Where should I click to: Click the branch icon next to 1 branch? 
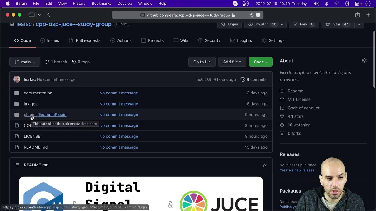click(x=47, y=62)
